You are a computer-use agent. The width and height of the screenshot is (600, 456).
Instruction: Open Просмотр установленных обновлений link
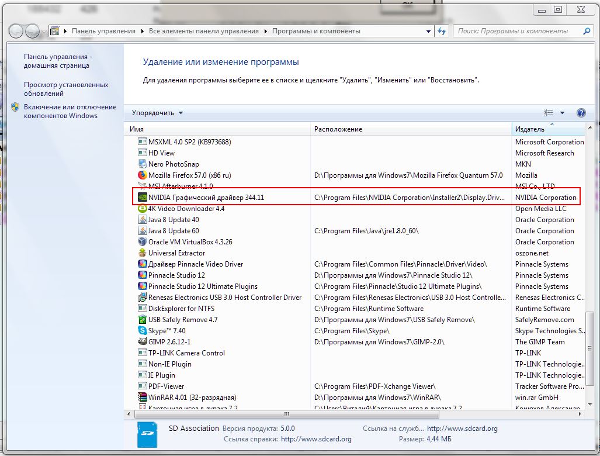coord(66,89)
